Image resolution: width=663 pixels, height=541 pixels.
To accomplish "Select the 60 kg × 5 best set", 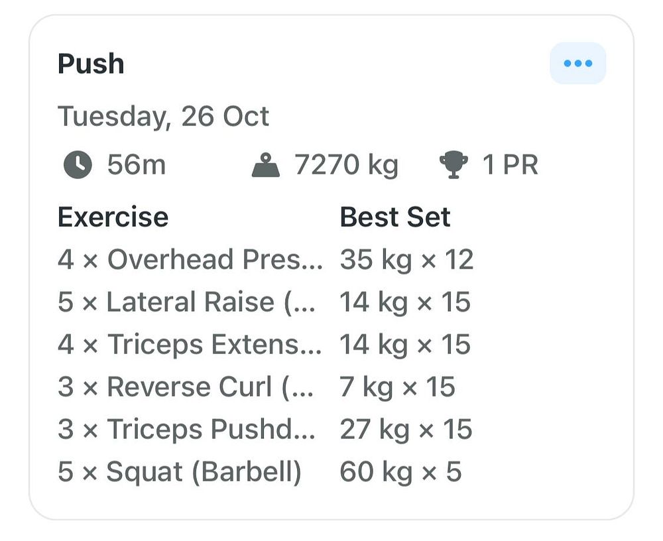I will 400,471.
